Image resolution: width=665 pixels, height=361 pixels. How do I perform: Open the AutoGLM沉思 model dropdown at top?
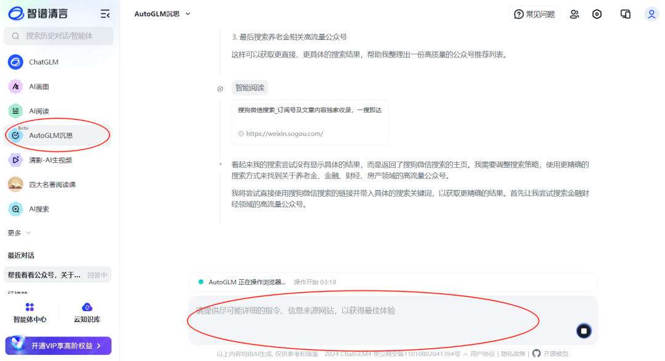pyautogui.click(x=163, y=14)
